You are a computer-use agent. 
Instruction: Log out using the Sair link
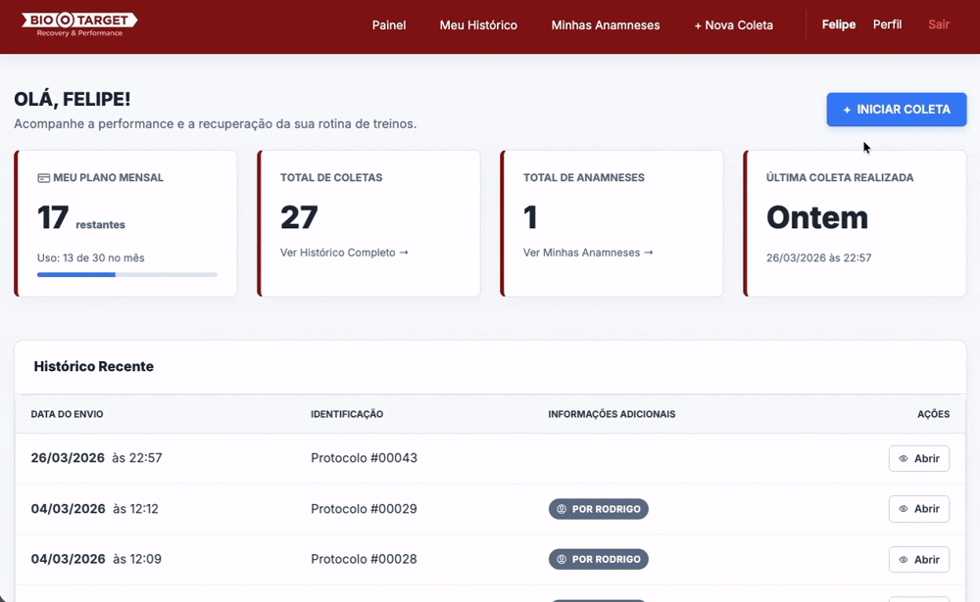[939, 24]
